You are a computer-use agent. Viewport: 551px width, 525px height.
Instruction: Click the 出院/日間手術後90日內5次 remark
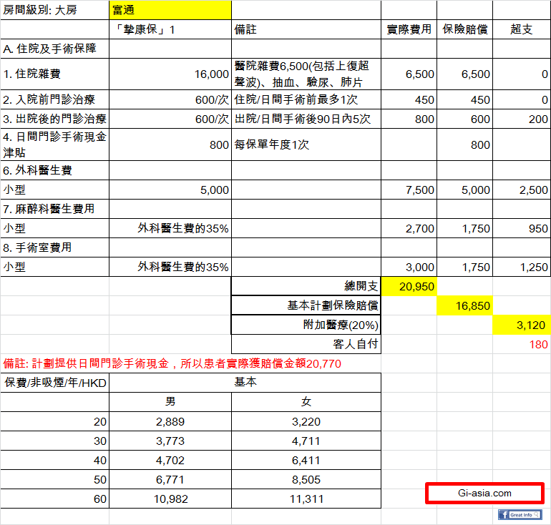click(306, 119)
